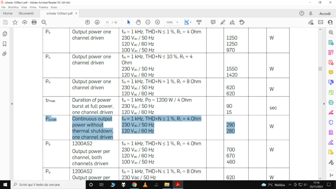Open the Finestra menu
The width and height of the screenshot is (336, 189).
tap(43, 7)
